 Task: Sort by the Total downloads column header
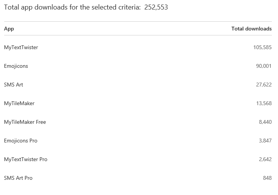(251, 29)
